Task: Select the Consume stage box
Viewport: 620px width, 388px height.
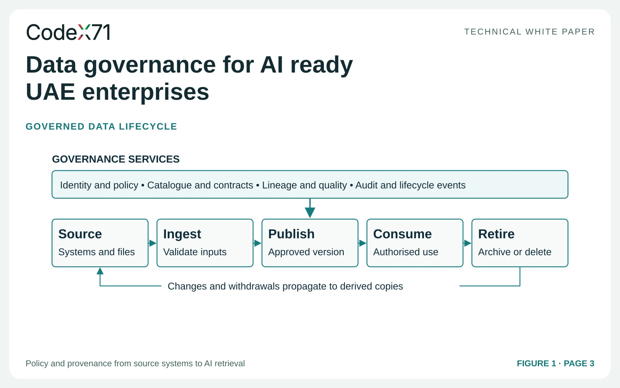Action: [415, 243]
